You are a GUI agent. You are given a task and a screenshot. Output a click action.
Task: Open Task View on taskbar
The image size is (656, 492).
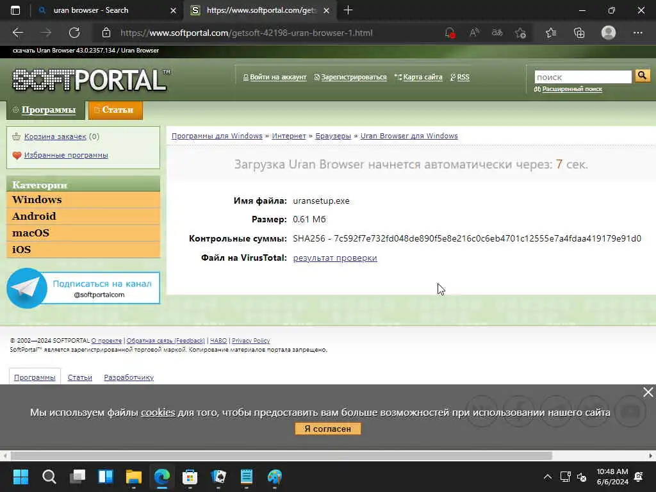78,477
